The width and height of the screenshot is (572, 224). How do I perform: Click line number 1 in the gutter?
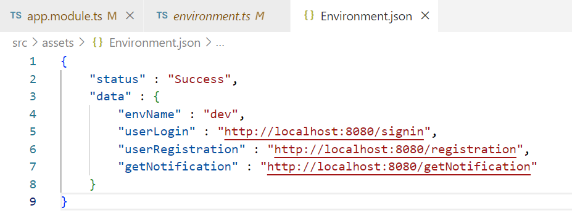pos(33,62)
